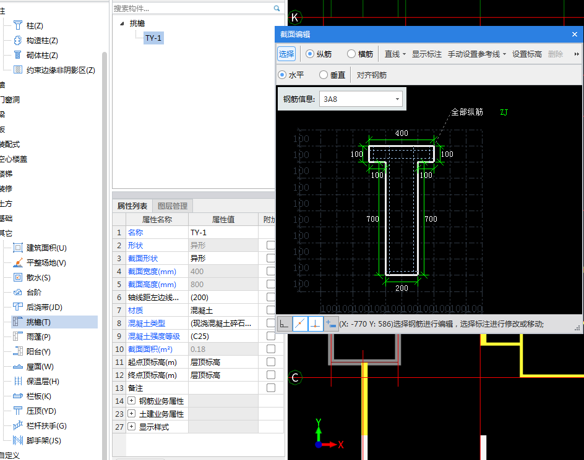The height and width of the screenshot is (460, 584).
Task: Choose the 垂直 radio option
Action: 324,75
